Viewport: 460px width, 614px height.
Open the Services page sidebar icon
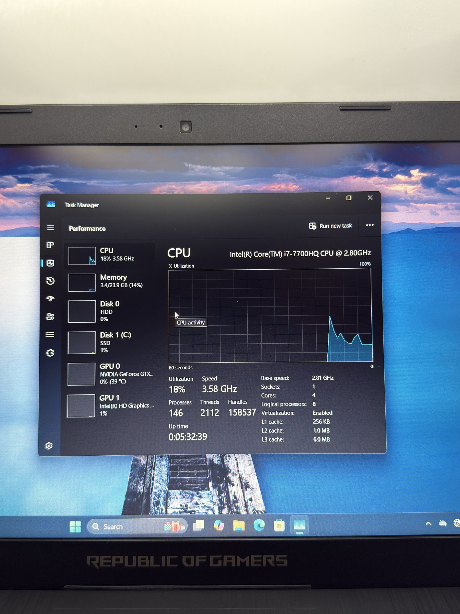click(50, 353)
